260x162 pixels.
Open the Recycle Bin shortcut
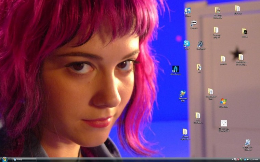pos(247,145)
